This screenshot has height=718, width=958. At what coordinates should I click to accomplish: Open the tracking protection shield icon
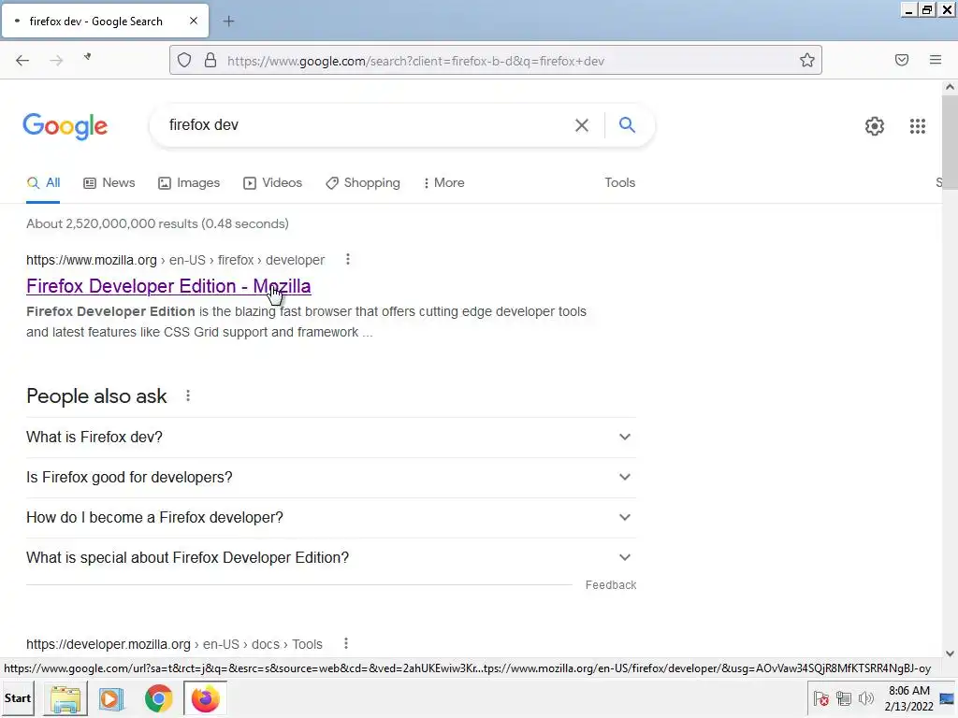click(x=184, y=60)
